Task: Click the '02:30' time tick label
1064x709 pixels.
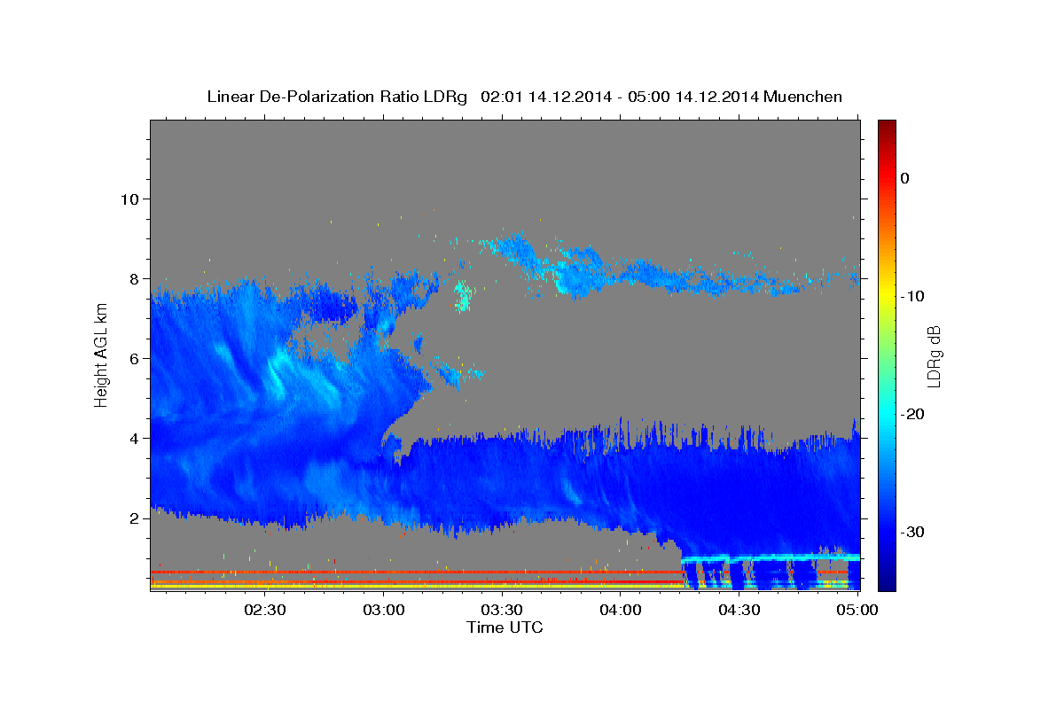Action: pyautogui.click(x=266, y=610)
